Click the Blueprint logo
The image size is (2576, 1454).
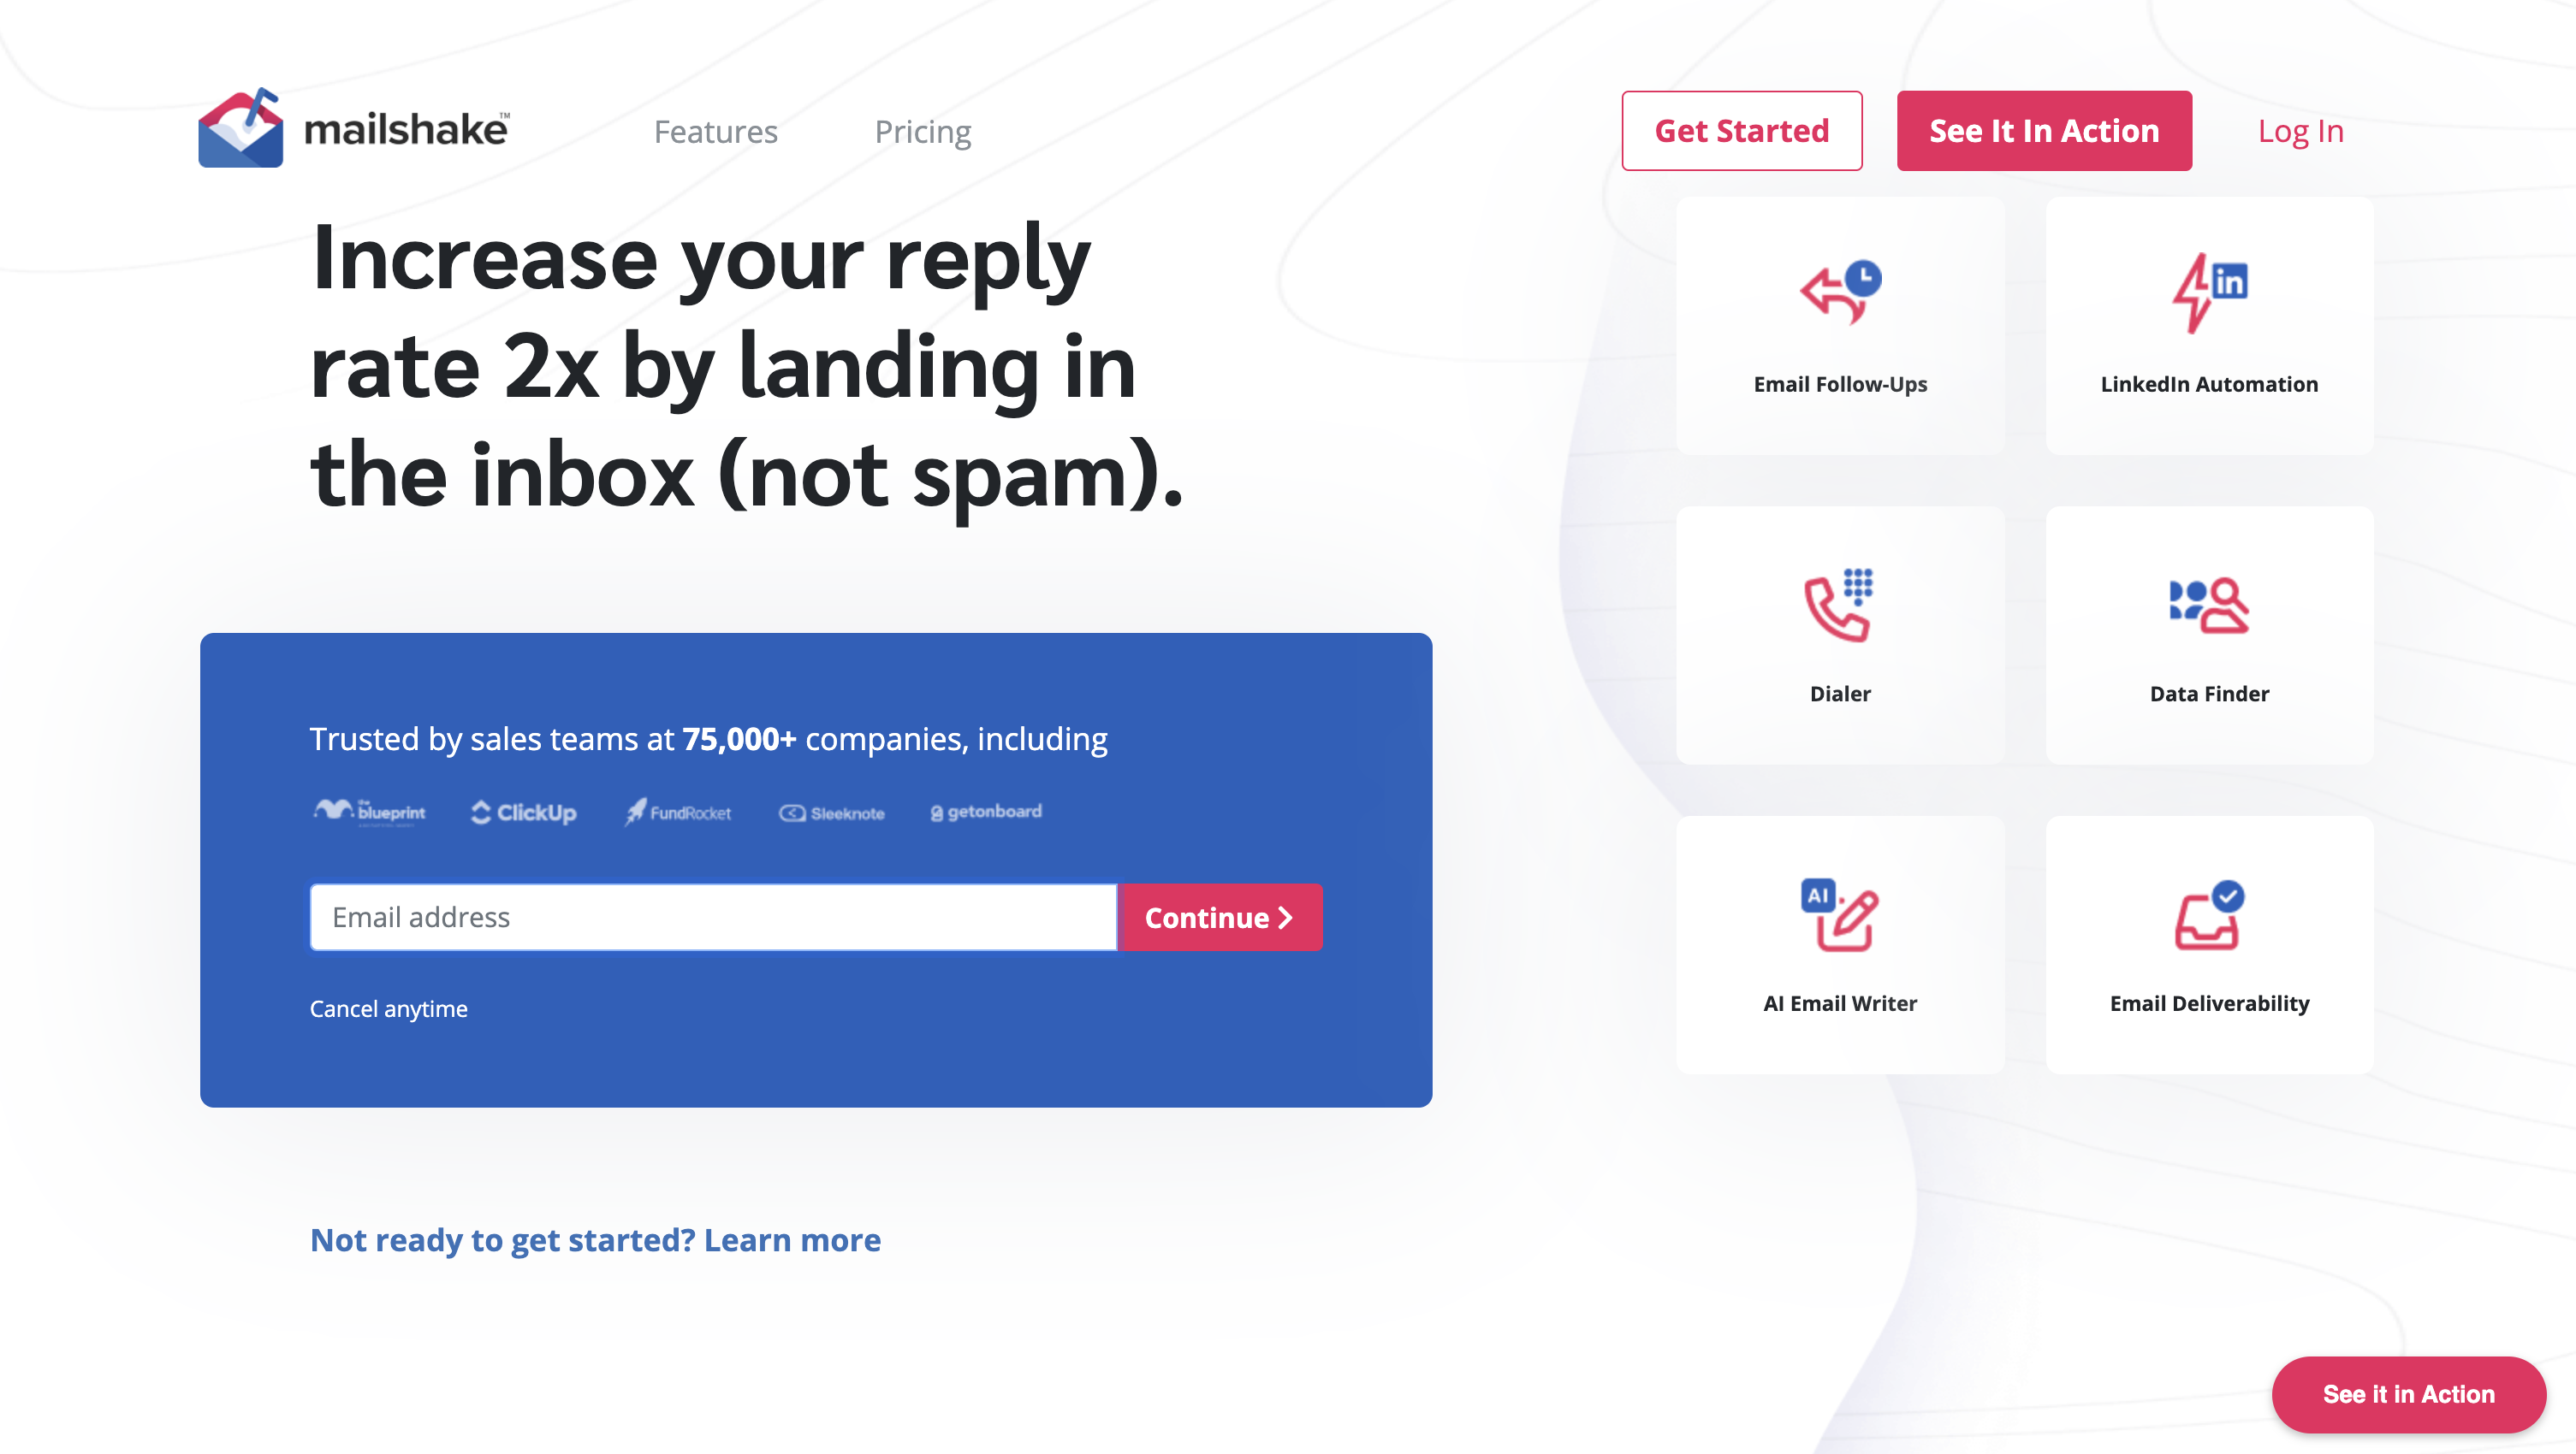(x=370, y=812)
